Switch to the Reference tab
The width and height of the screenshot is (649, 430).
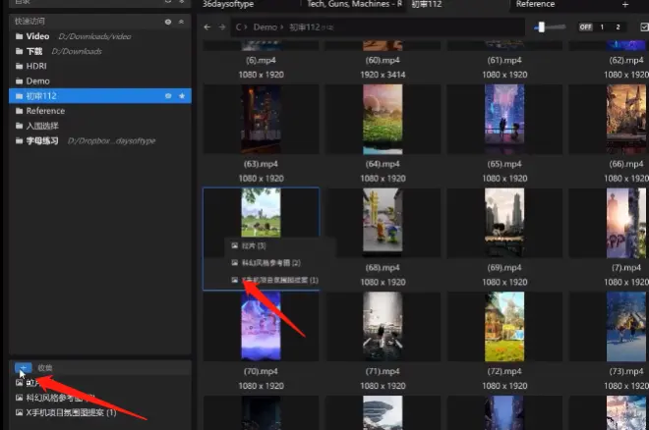535,4
